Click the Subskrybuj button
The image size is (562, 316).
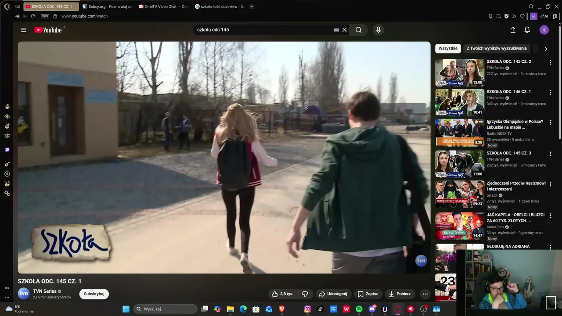point(94,294)
